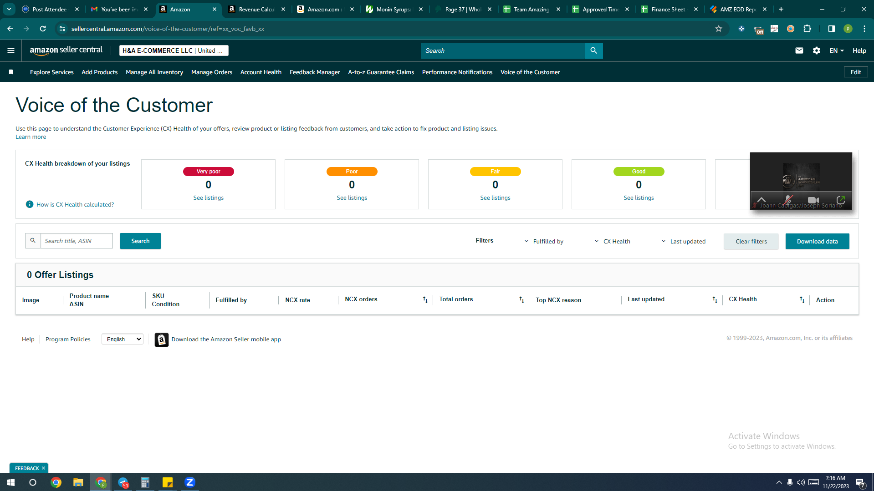This screenshot has width=874, height=491.
Task: Click the search magnifier button in header
Action: tap(593, 51)
